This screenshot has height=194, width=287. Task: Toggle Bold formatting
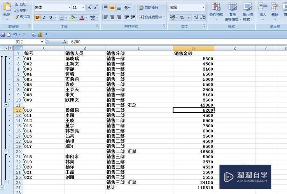[37, 17]
